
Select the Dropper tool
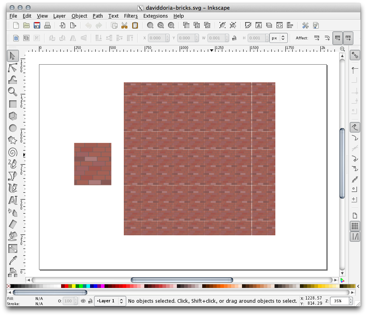[12, 260]
